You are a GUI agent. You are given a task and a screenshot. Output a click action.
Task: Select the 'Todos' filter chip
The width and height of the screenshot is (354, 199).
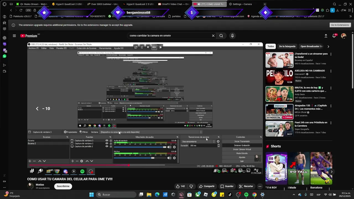pos(271,46)
